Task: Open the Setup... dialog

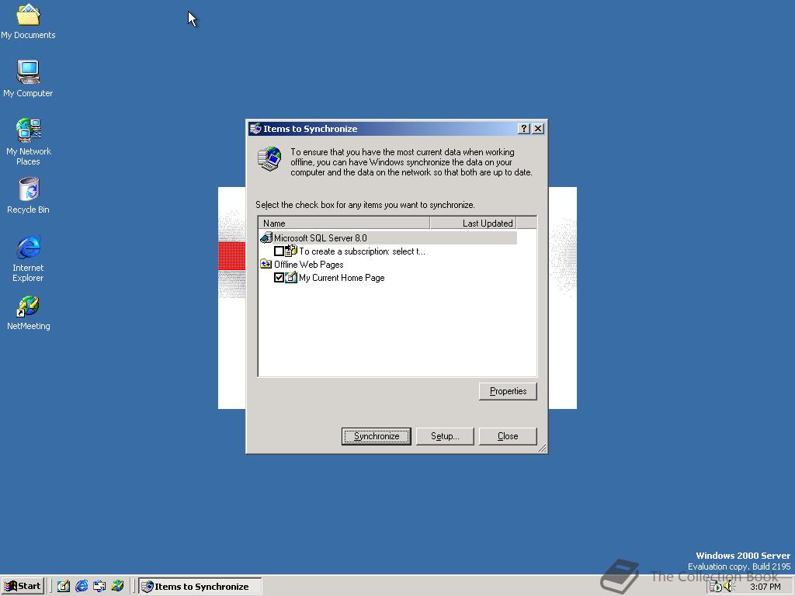Action: point(445,436)
